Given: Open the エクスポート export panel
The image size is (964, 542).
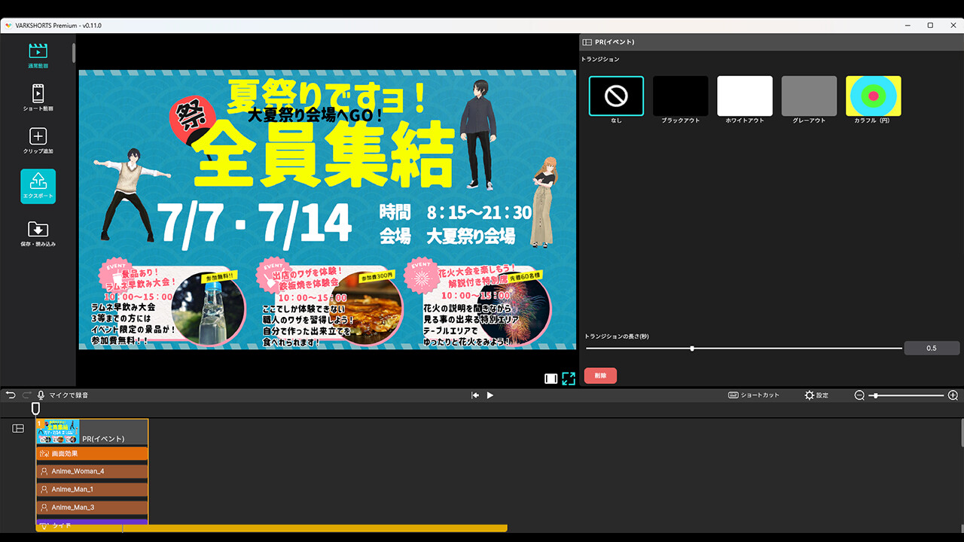Looking at the screenshot, I should 37,185.
